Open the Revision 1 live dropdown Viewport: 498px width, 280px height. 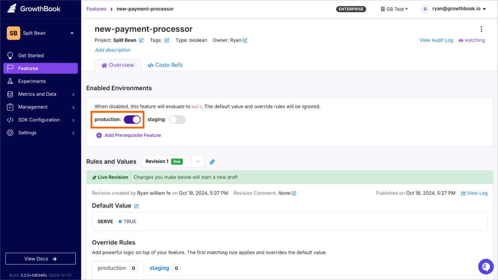(173, 162)
